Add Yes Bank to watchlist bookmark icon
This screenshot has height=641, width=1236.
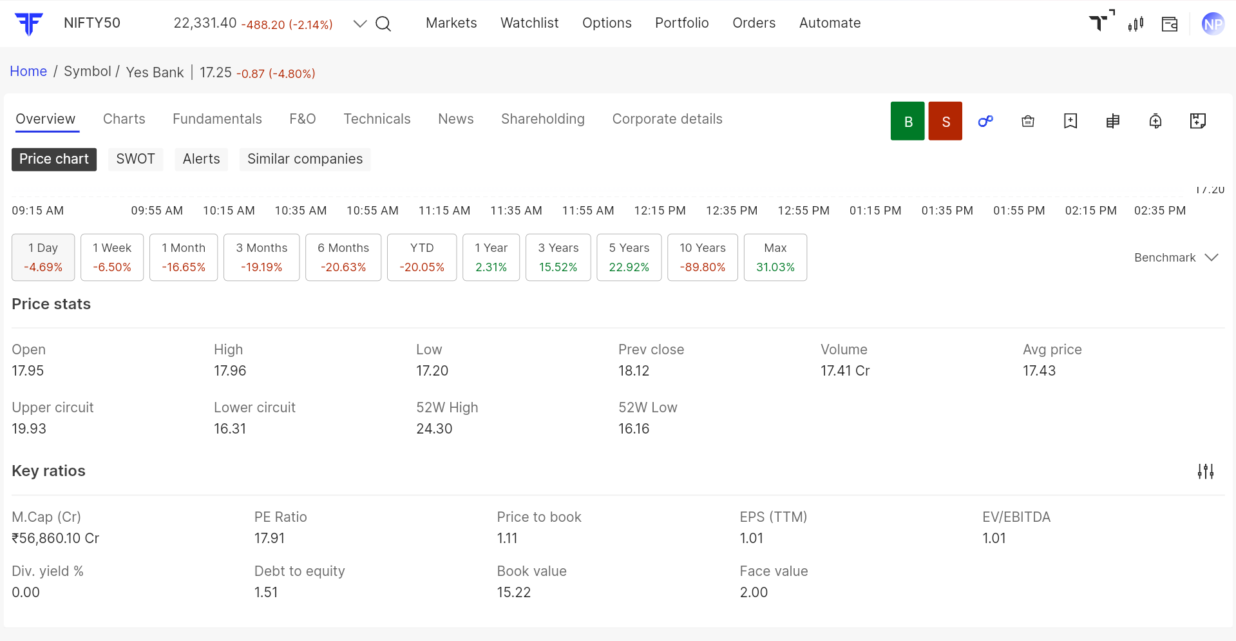[x=1070, y=121]
